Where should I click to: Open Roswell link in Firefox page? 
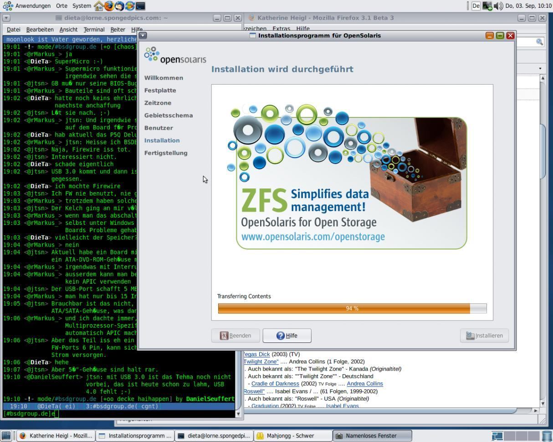pos(254,391)
